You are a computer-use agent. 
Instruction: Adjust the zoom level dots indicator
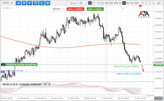76,3
